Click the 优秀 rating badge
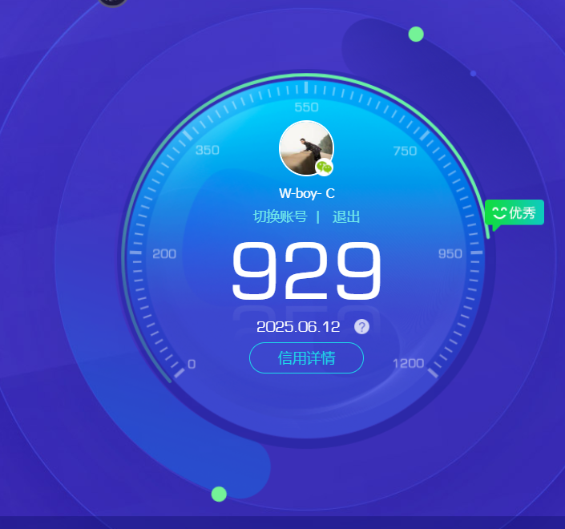 click(x=515, y=213)
